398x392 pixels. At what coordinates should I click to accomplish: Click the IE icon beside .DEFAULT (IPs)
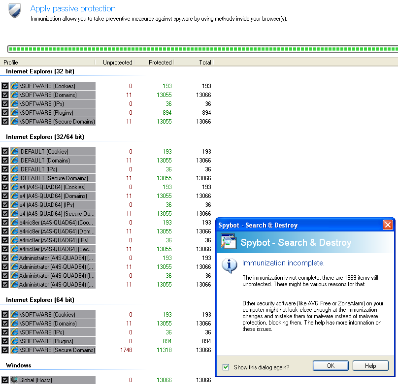[15, 169]
